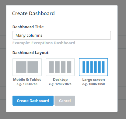Select the "Large screen" layout label
Viewport: 126px width, 119px height.
coord(93,80)
